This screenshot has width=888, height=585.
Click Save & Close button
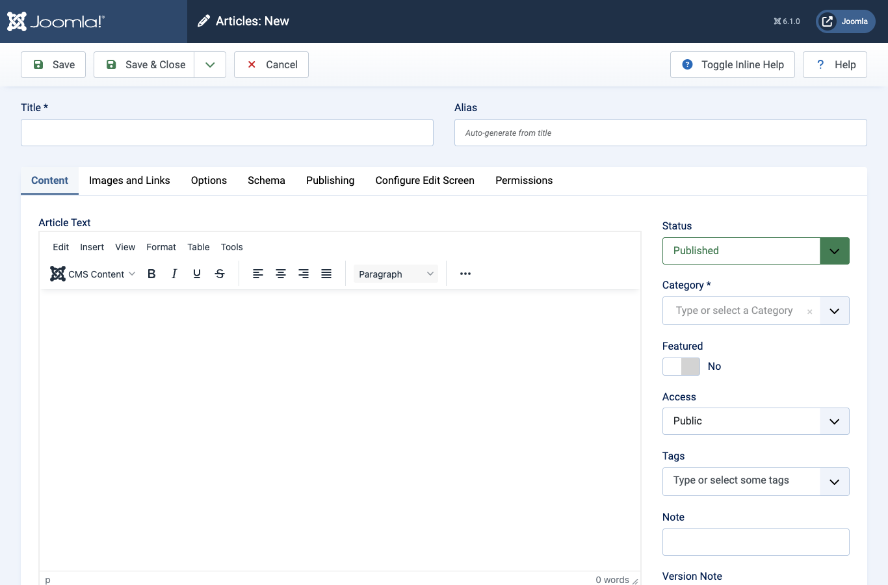[x=144, y=65]
